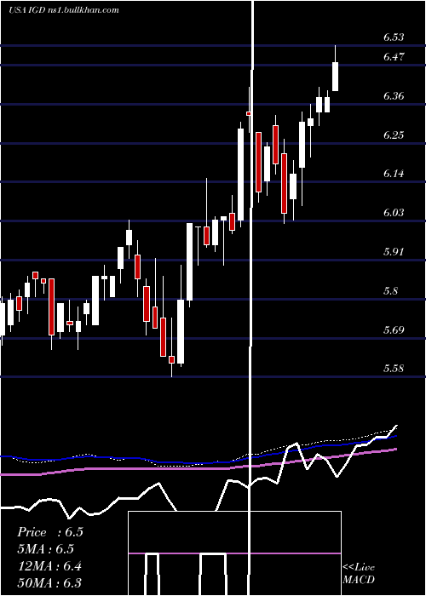Click the 'Price : 6.5' readout
This screenshot has width=426, height=596.
(x=49, y=532)
